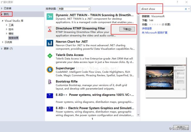Open the 详细信息 link
This screenshot has height=132, width=191.
point(147,28)
